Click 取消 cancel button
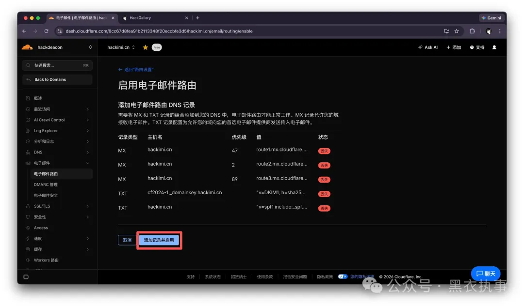 point(127,240)
